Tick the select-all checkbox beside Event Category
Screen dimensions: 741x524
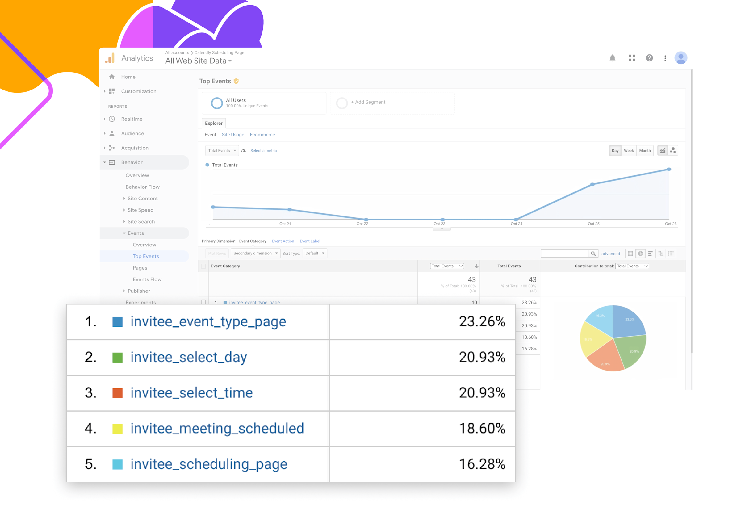pyautogui.click(x=203, y=266)
